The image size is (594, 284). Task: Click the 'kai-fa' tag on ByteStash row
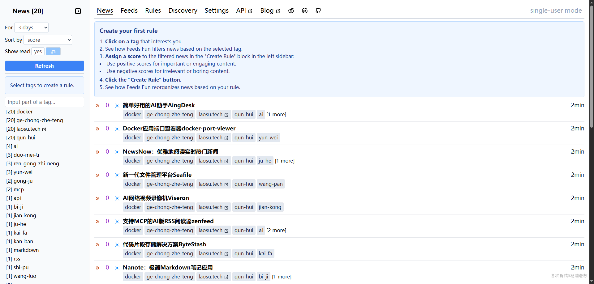pos(265,254)
